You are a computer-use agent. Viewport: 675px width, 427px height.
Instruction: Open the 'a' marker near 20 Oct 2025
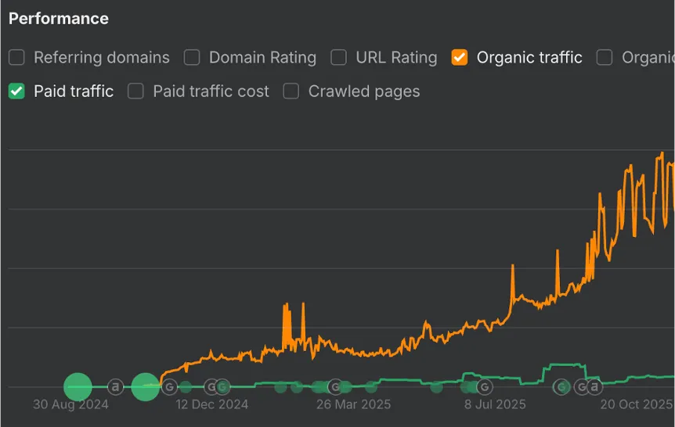click(594, 387)
